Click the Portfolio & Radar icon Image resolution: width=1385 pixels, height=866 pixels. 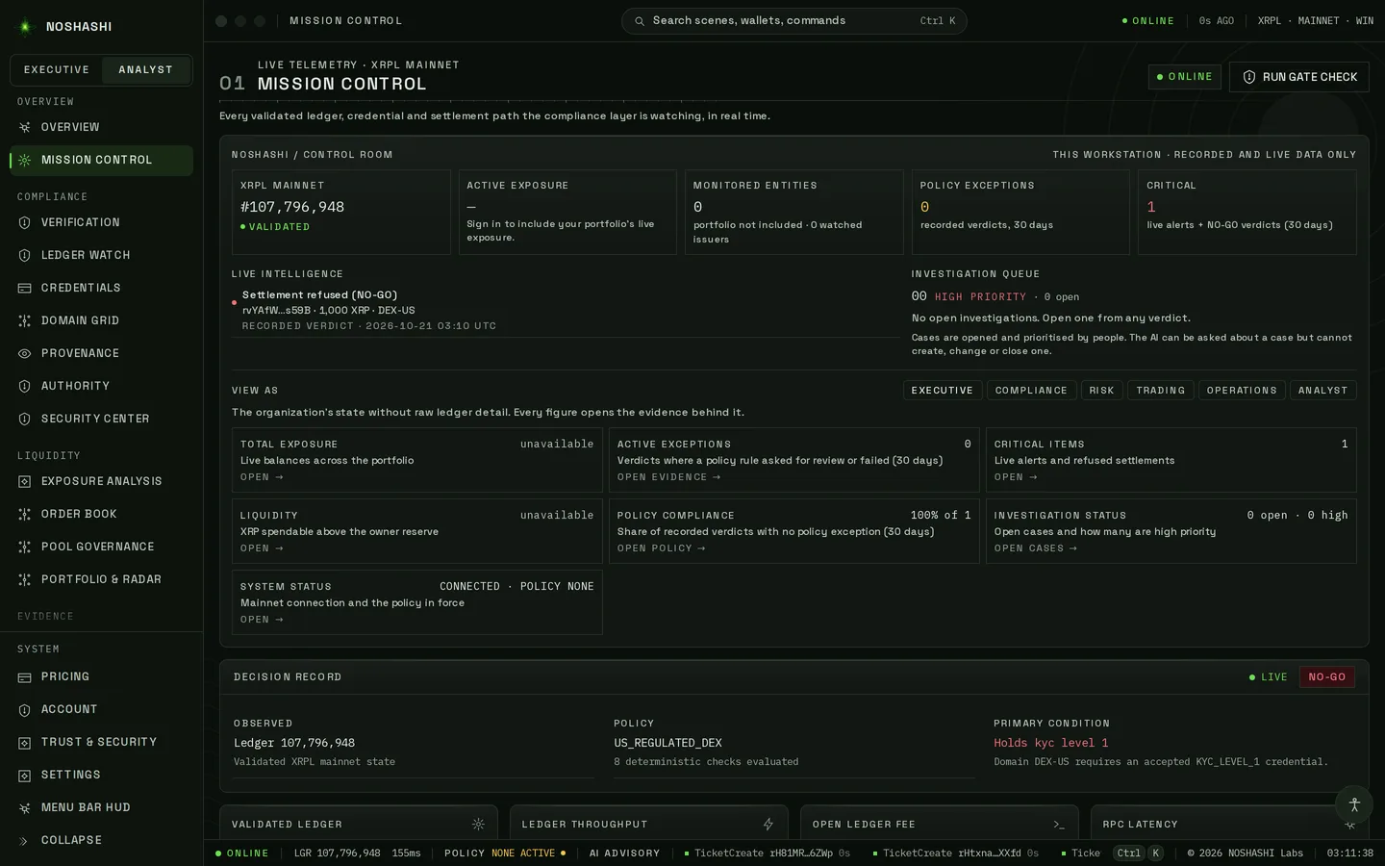(x=25, y=579)
